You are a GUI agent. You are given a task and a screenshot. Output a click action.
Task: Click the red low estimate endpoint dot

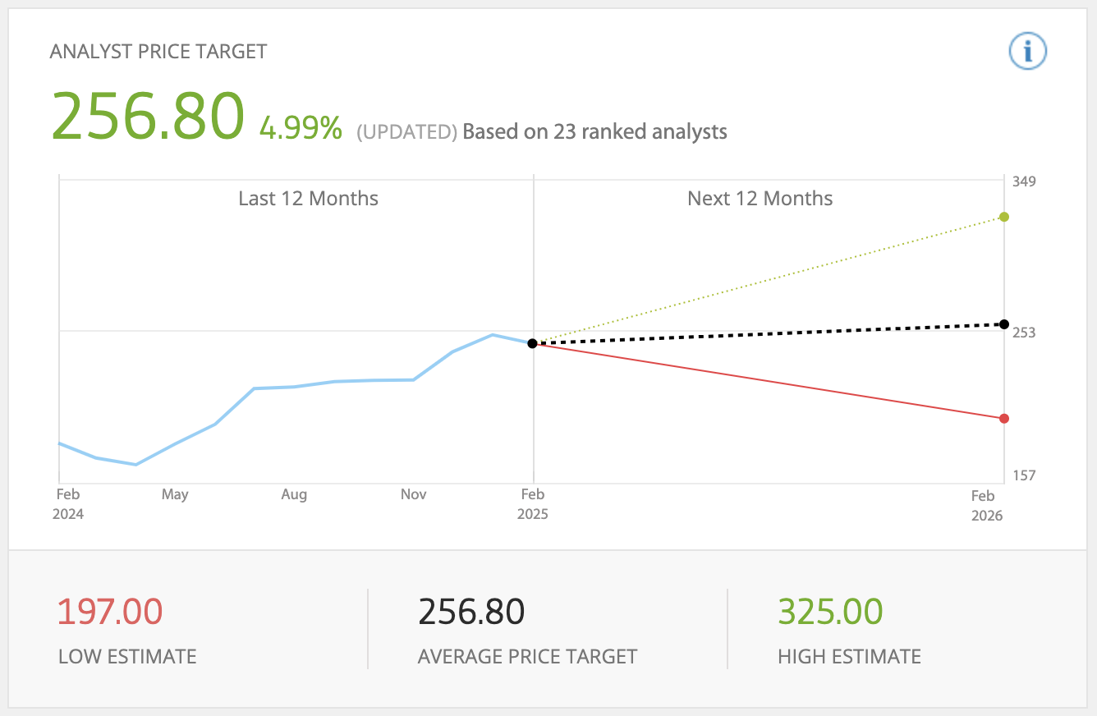(1003, 419)
